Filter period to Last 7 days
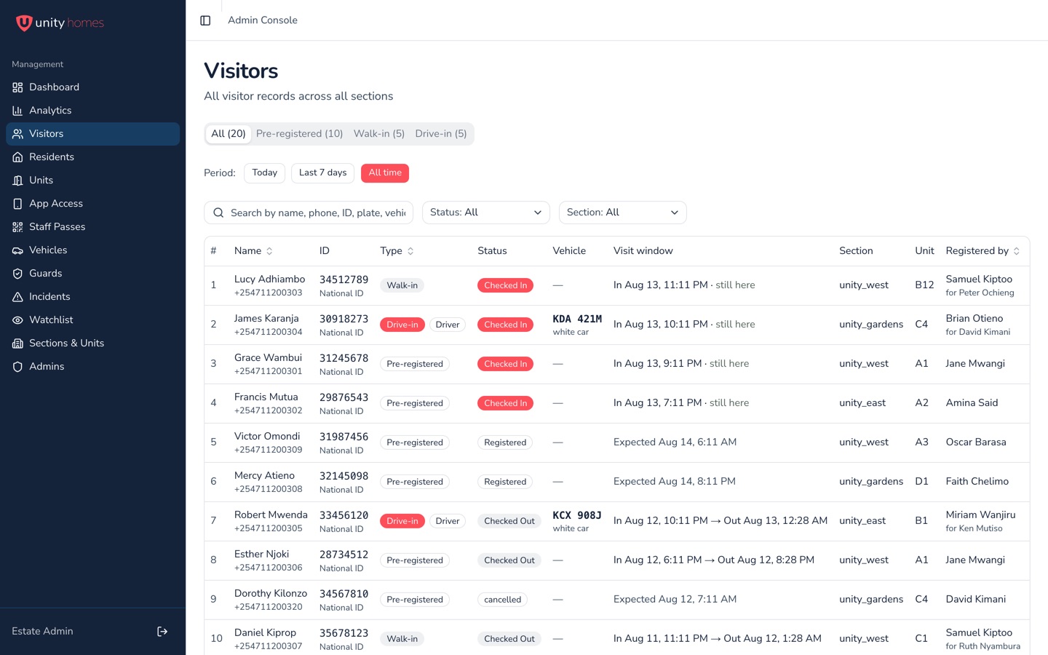The height and width of the screenshot is (655, 1048). (322, 173)
